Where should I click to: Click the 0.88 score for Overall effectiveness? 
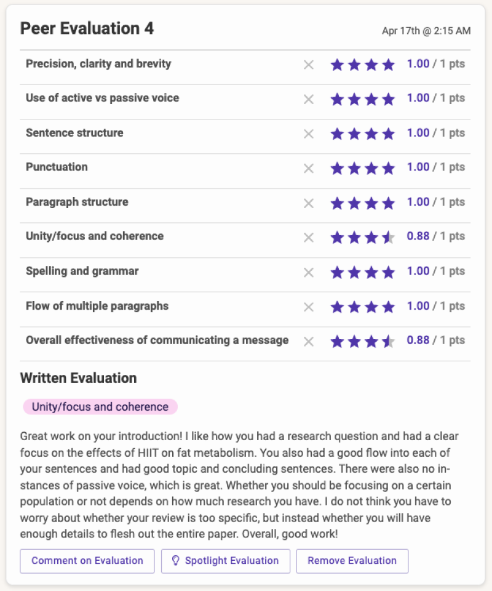click(418, 340)
